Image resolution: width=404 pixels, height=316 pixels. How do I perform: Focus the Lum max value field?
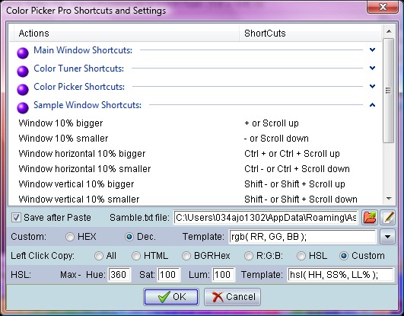tap(223, 274)
